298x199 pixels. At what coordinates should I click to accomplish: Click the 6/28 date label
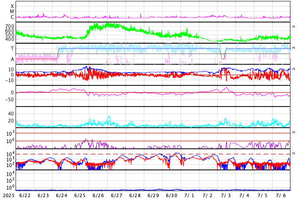(135, 195)
